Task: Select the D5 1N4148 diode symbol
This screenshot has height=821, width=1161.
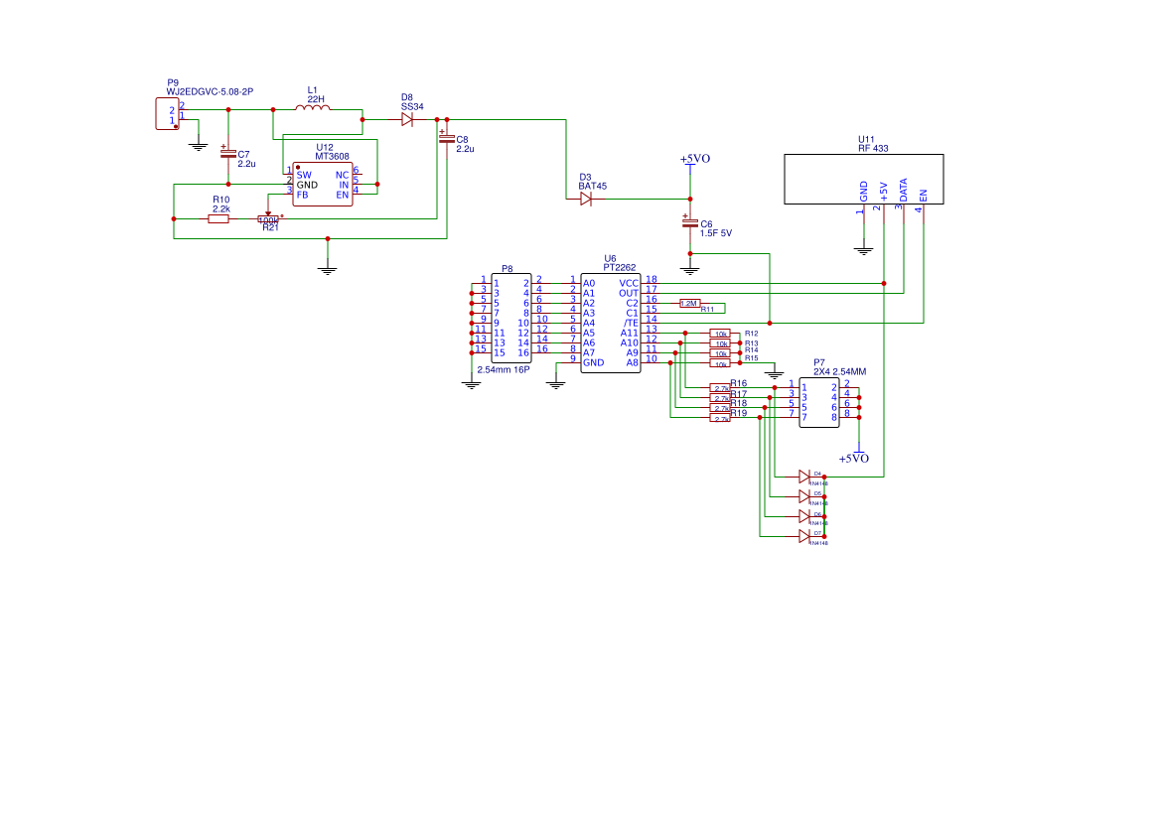Action: pyautogui.click(x=804, y=496)
